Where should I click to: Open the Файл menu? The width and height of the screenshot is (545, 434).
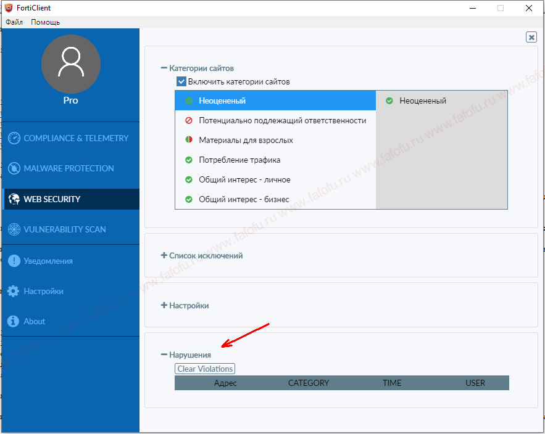(14, 22)
